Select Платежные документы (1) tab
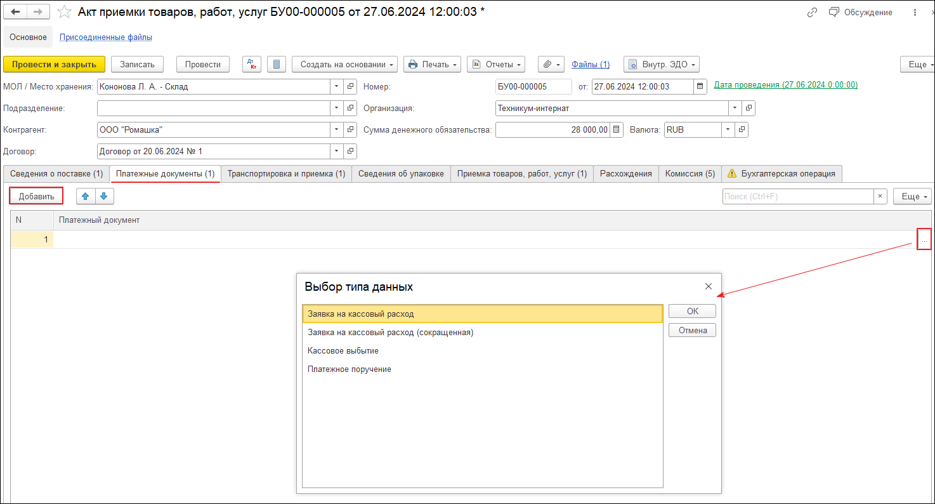Screen dimensions: 935x504 pyautogui.click(x=165, y=173)
